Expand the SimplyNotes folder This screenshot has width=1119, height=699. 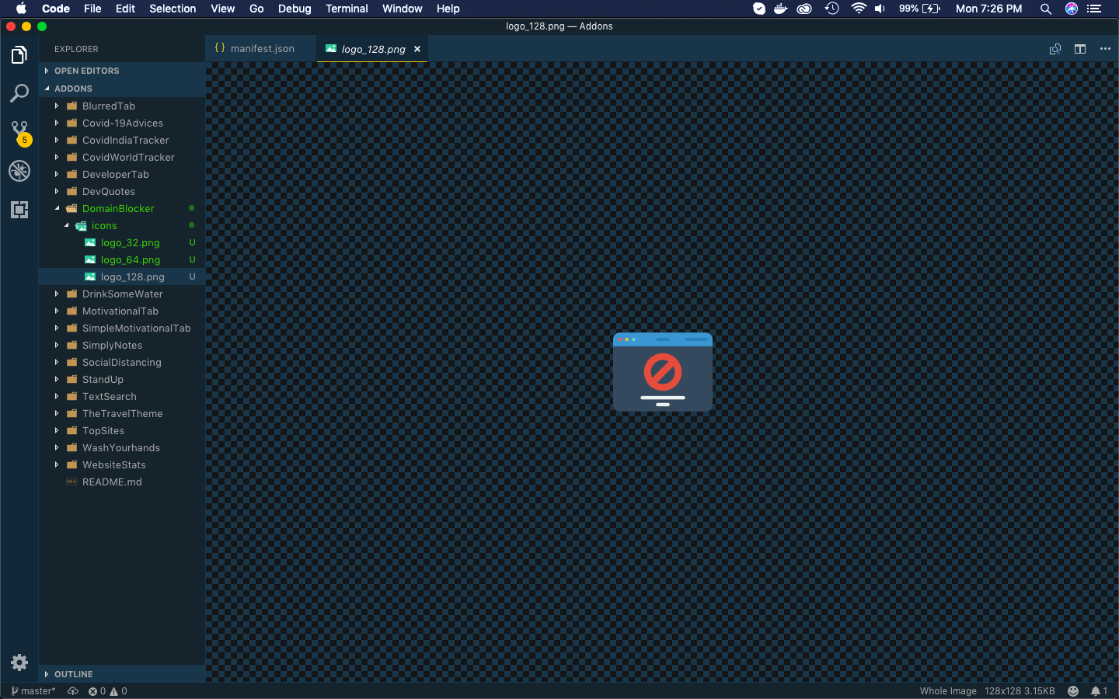pos(122,346)
